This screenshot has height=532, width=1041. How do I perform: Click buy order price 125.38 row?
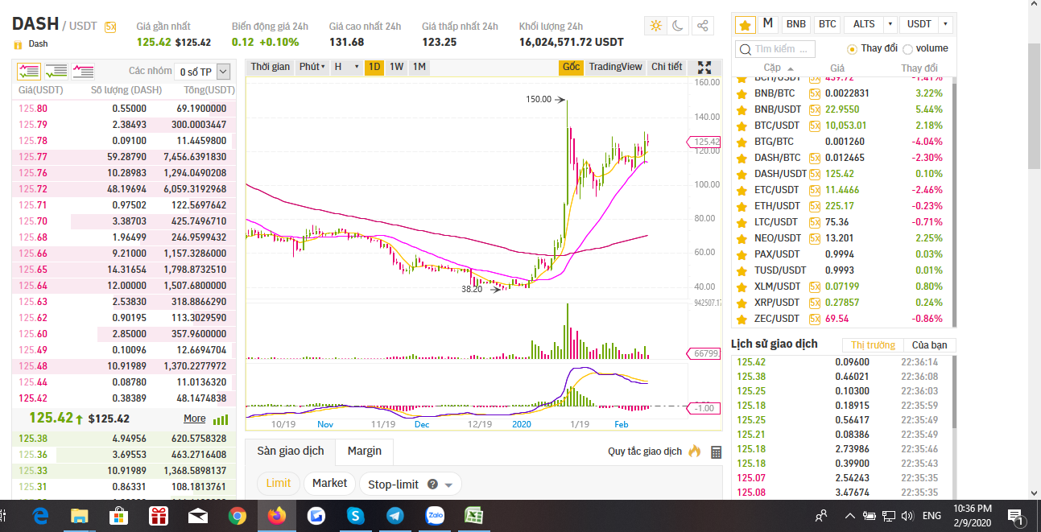pos(124,439)
